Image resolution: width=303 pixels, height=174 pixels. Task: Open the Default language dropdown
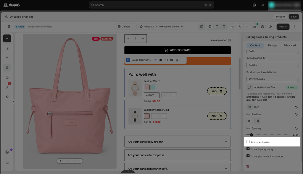[x=126, y=27]
